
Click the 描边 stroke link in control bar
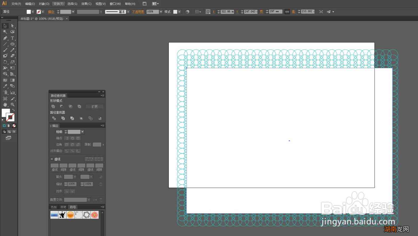pos(51,12)
